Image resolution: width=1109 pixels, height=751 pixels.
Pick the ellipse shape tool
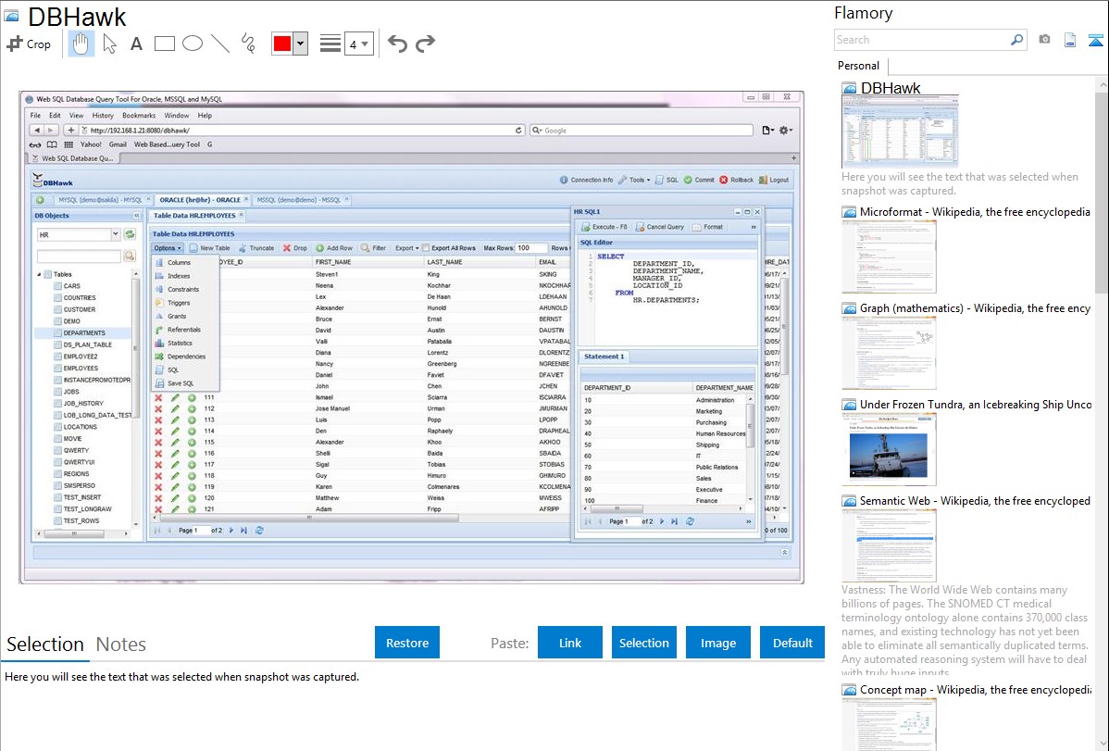tap(193, 44)
